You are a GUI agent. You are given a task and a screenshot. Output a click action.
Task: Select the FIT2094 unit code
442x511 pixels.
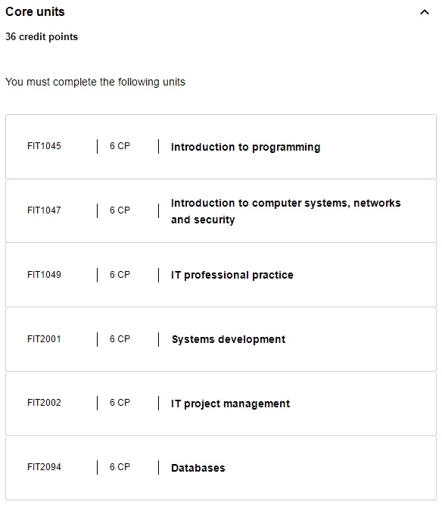44,467
